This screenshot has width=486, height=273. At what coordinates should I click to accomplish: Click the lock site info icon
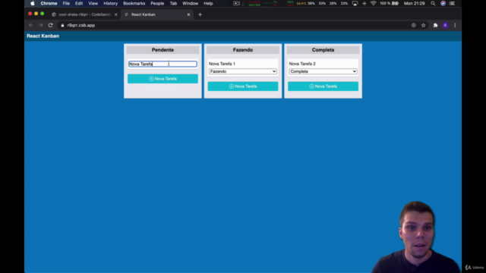[x=62, y=25]
